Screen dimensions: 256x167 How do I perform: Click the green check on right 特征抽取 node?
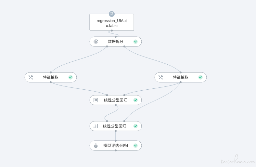click(x=200, y=77)
